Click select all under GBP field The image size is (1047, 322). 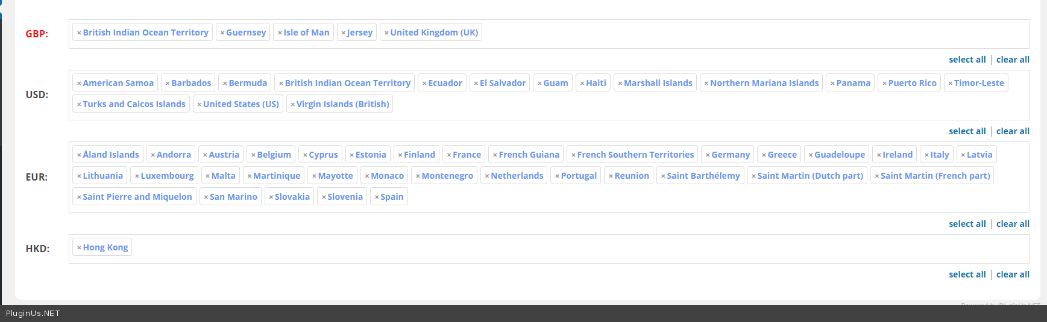tap(967, 60)
